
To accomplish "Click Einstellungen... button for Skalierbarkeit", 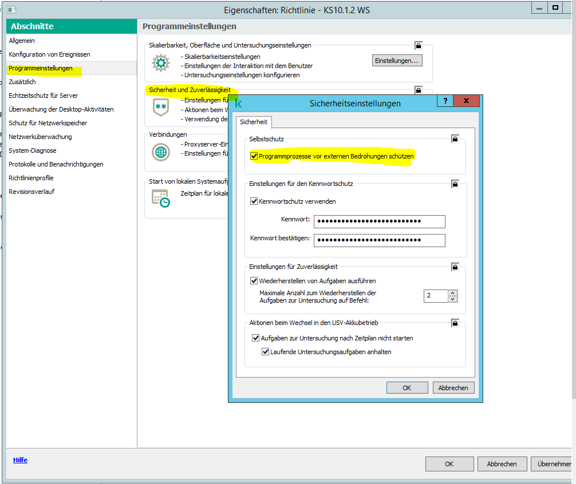I will point(397,61).
